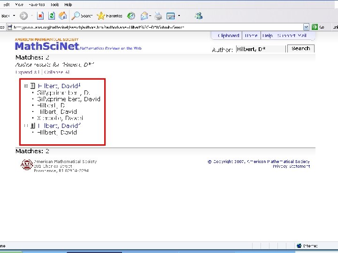This screenshot has width=338, height=253.
Task: Click the Support Mail link
Action: click(292, 36)
